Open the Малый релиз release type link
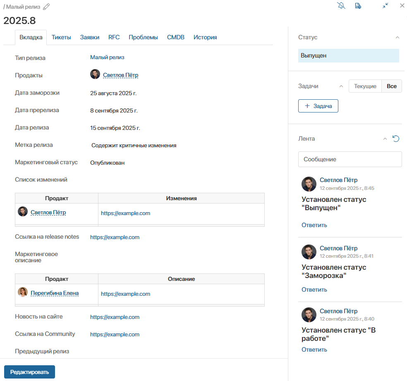Viewport: 407px width, 381px height. point(107,58)
